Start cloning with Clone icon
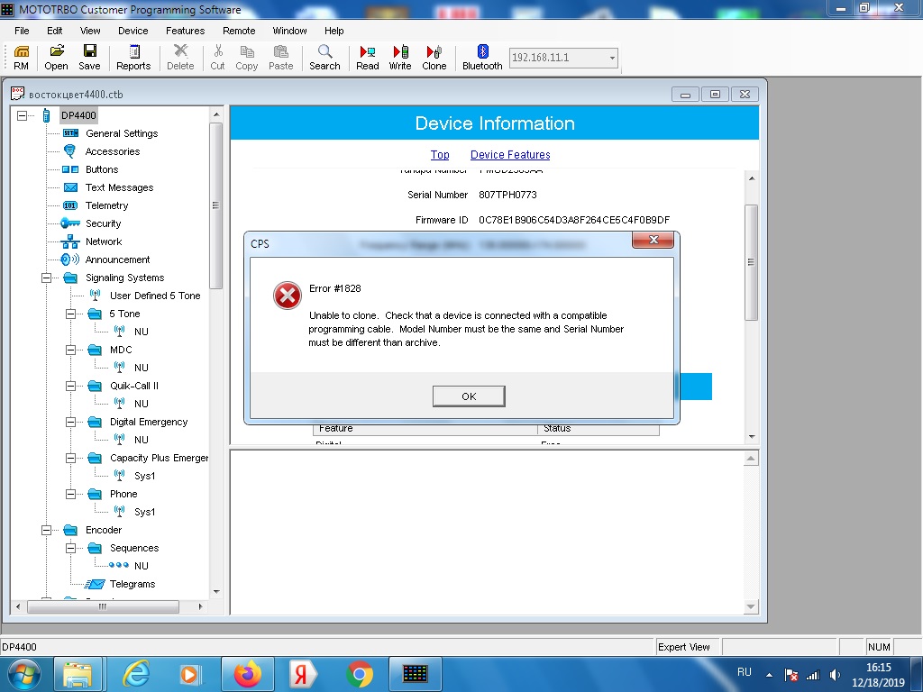This screenshot has height=692, width=923. [434, 58]
